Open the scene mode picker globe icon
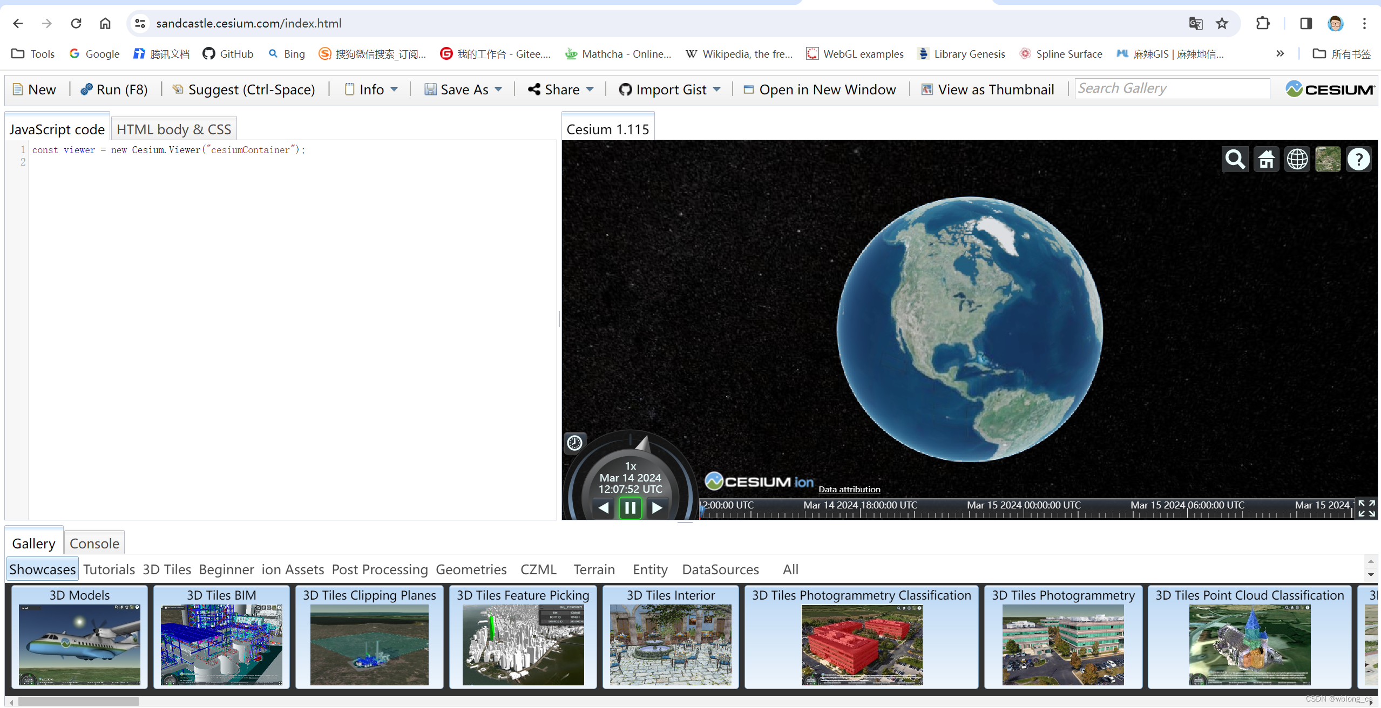The image size is (1381, 708). (x=1297, y=159)
